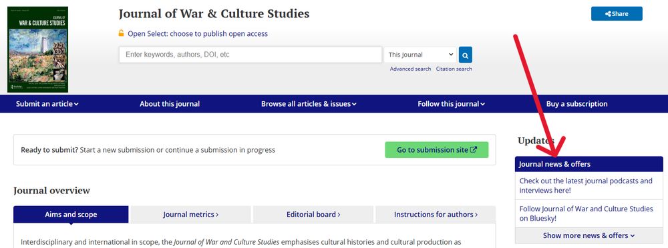Open the Advanced search link
Image resolution: width=668 pixels, height=248 pixels.
click(x=410, y=69)
